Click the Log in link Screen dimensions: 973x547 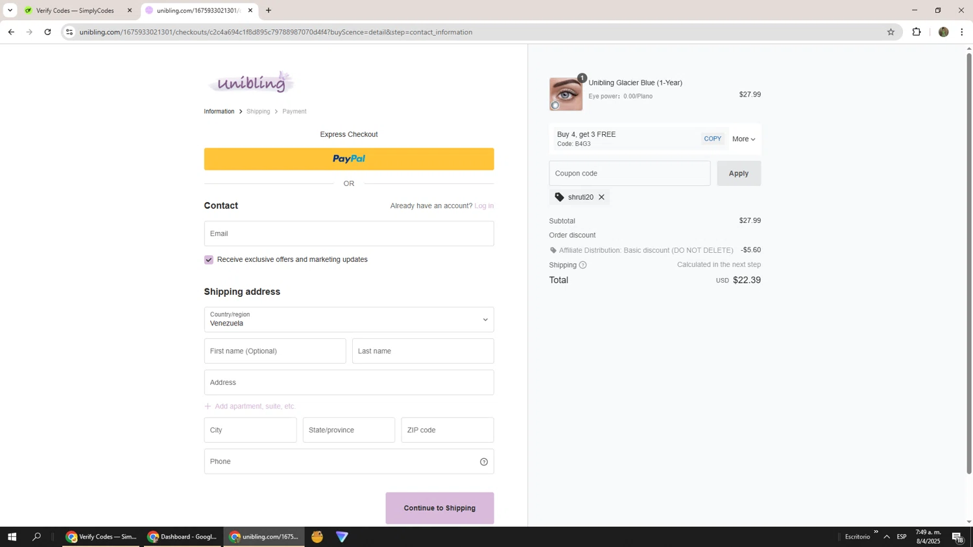click(484, 206)
